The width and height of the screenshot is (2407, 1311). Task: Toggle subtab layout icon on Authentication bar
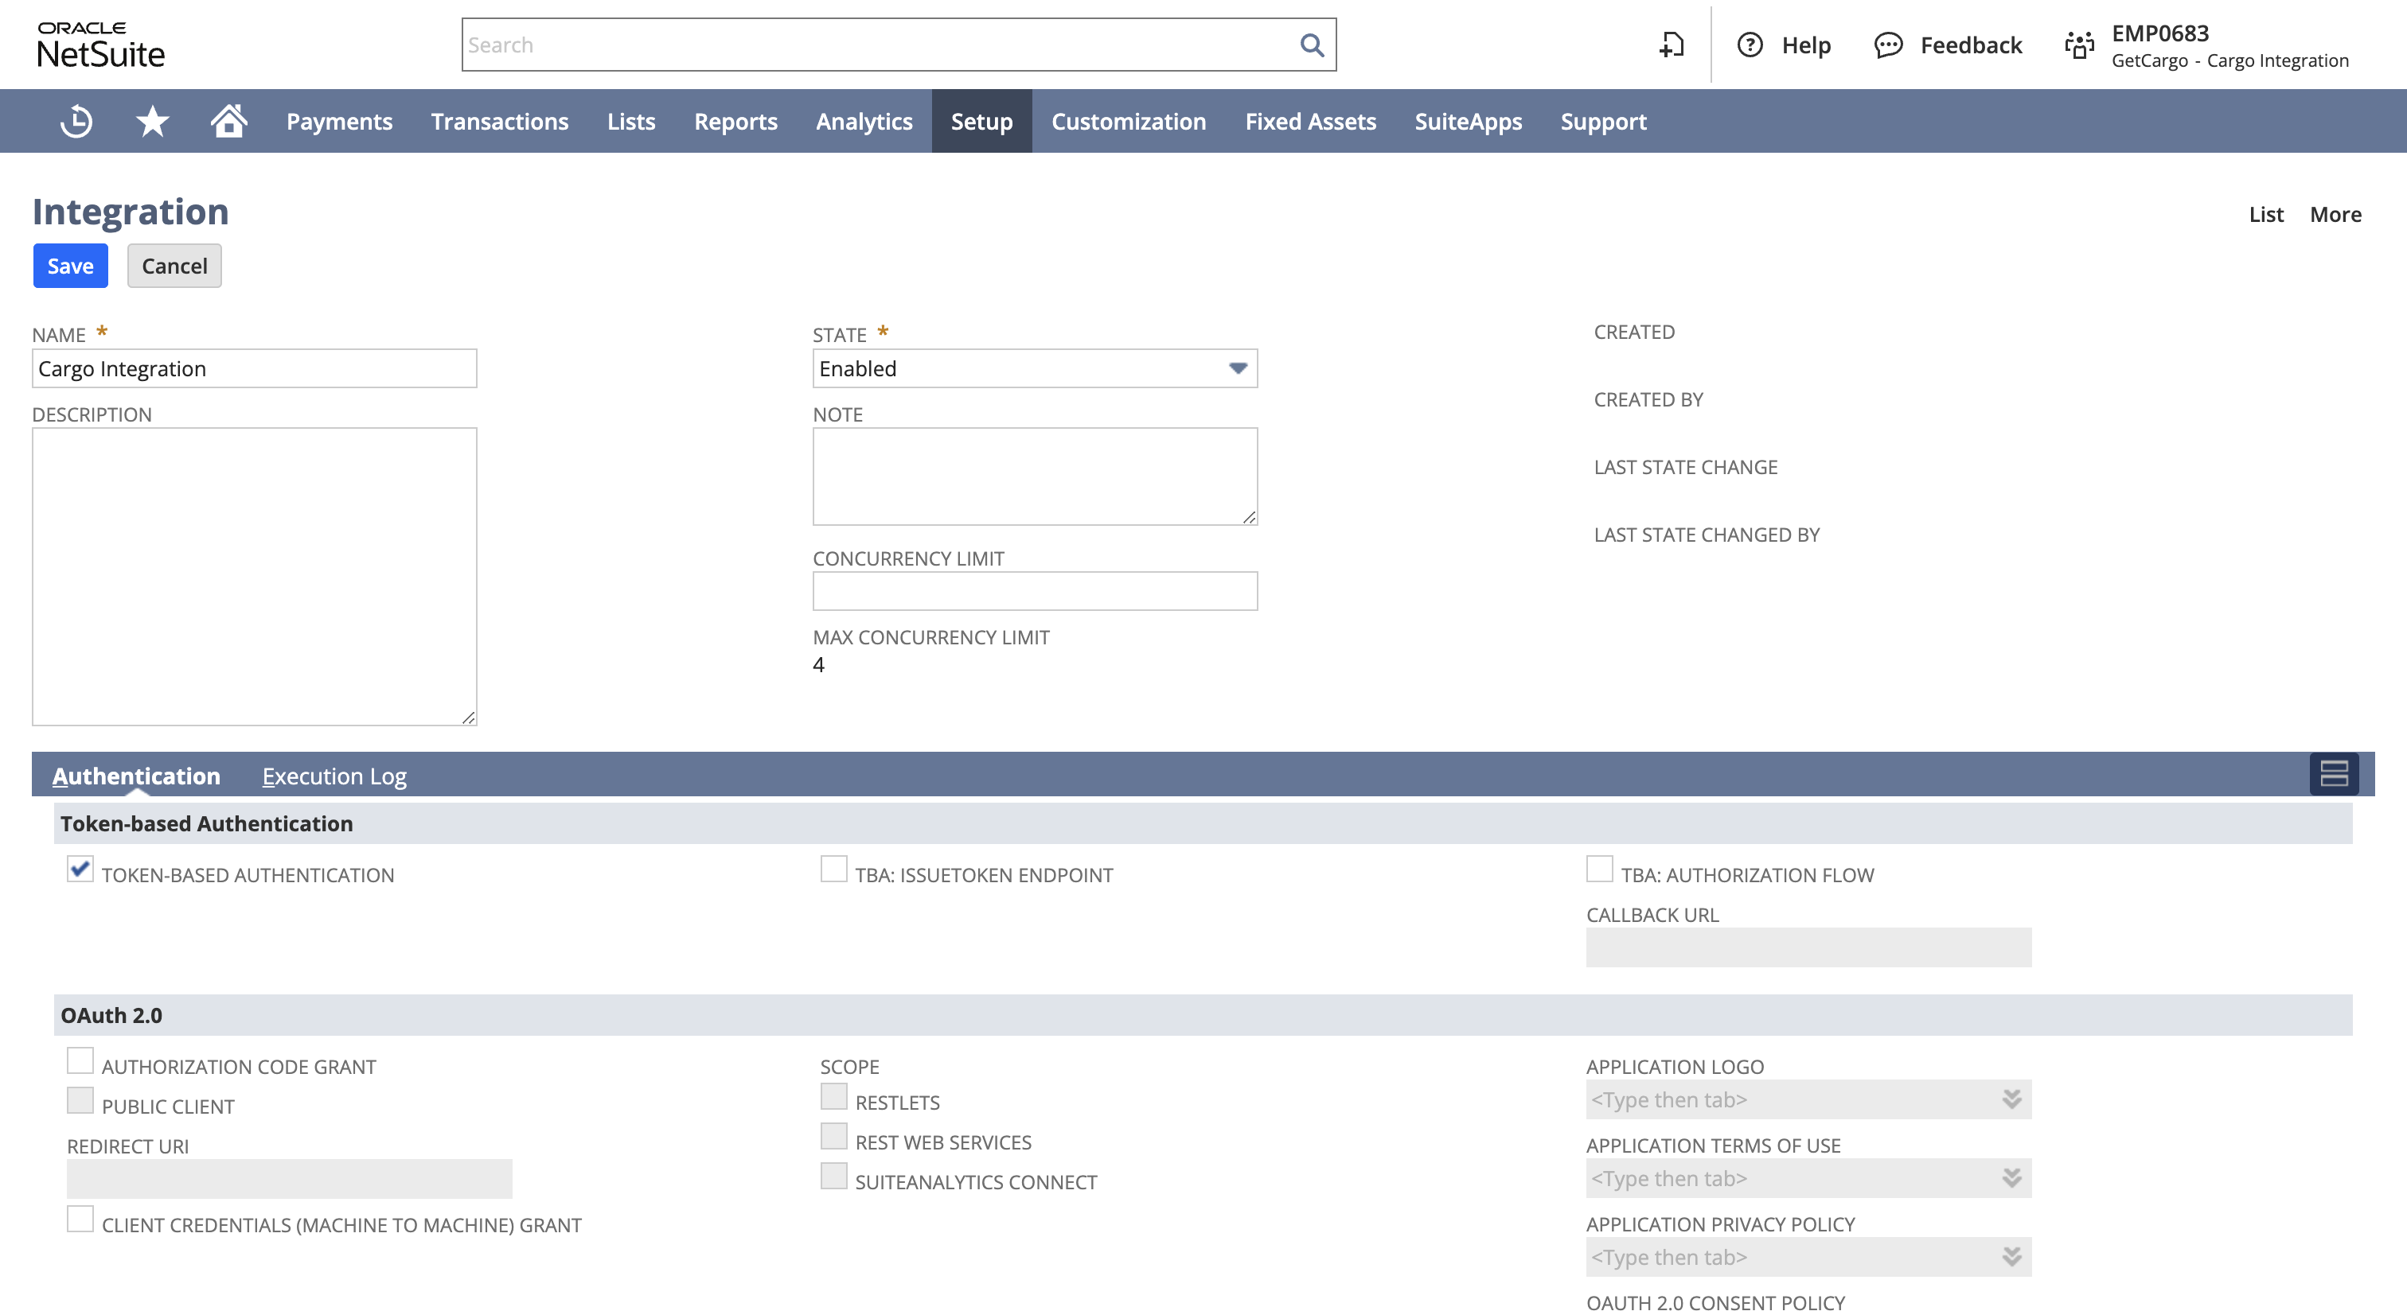[x=2333, y=773]
